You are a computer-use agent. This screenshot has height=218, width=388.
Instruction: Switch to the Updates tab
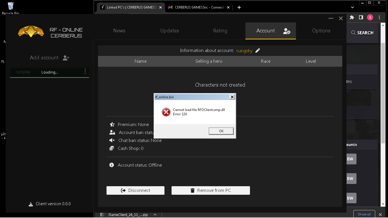(170, 31)
